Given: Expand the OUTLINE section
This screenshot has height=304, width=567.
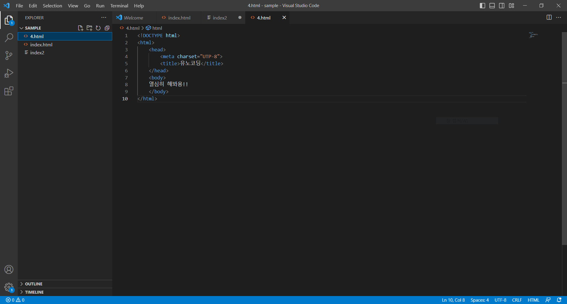Looking at the screenshot, I should tap(65, 284).
